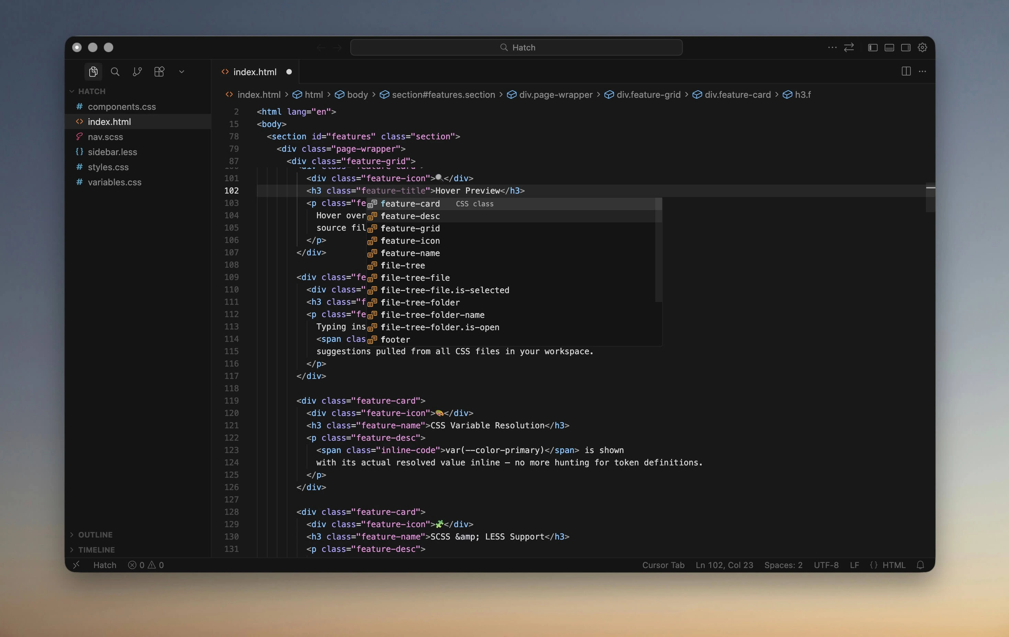
Task: Click the Explorer files icon
Action: pyautogui.click(x=93, y=71)
